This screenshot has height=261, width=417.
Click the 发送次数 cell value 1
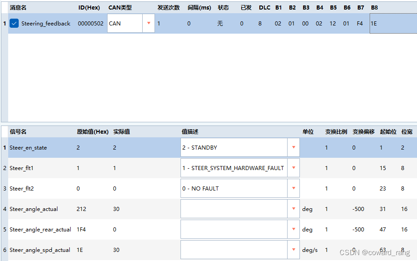pos(159,23)
